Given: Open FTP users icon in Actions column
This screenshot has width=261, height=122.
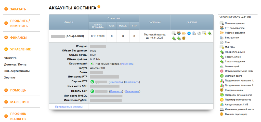Looking at the screenshot, I should (x=179, y=33).
